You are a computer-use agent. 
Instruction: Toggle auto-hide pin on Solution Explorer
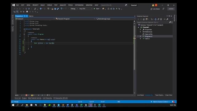coord(169,16)
